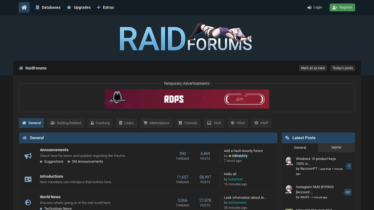The width and height of the screenshot is (374, 210).
Task: Open the Upgrades page
Action: [79, 8]
